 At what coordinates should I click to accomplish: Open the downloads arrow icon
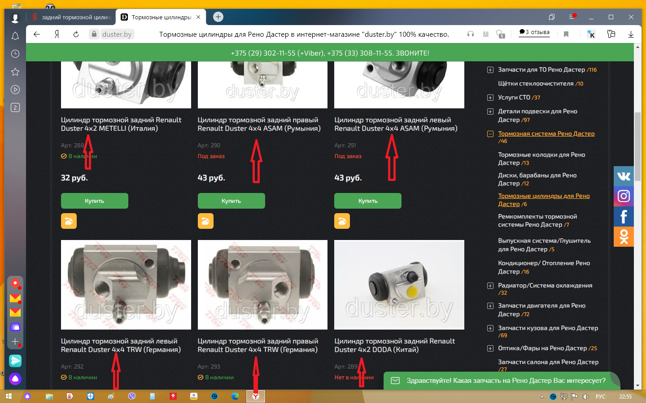(x=631, y=34)
